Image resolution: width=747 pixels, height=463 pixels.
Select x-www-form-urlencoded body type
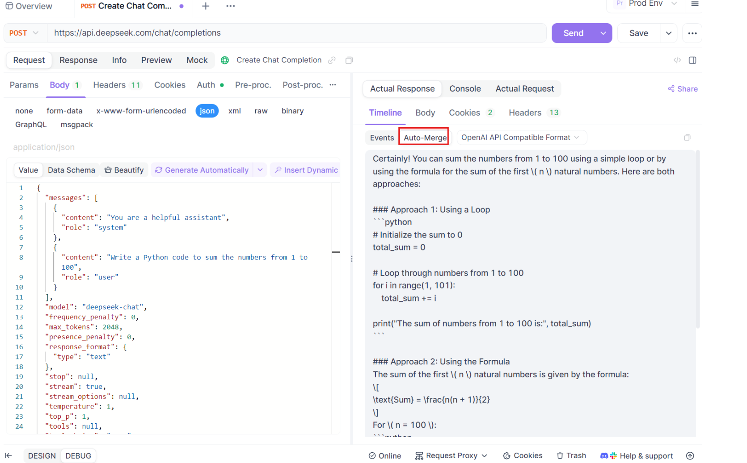(141, 111)
